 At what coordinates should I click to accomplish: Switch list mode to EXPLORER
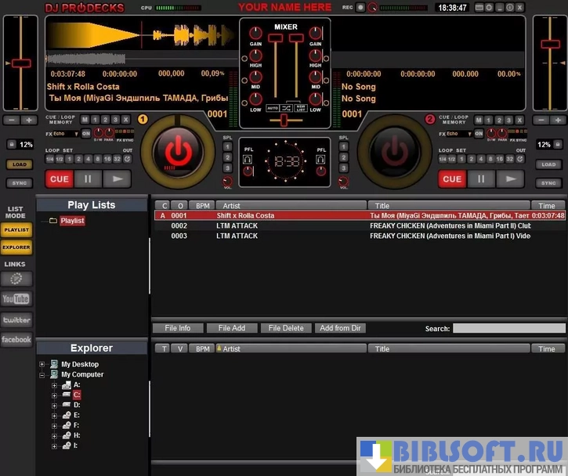[16, 247]
